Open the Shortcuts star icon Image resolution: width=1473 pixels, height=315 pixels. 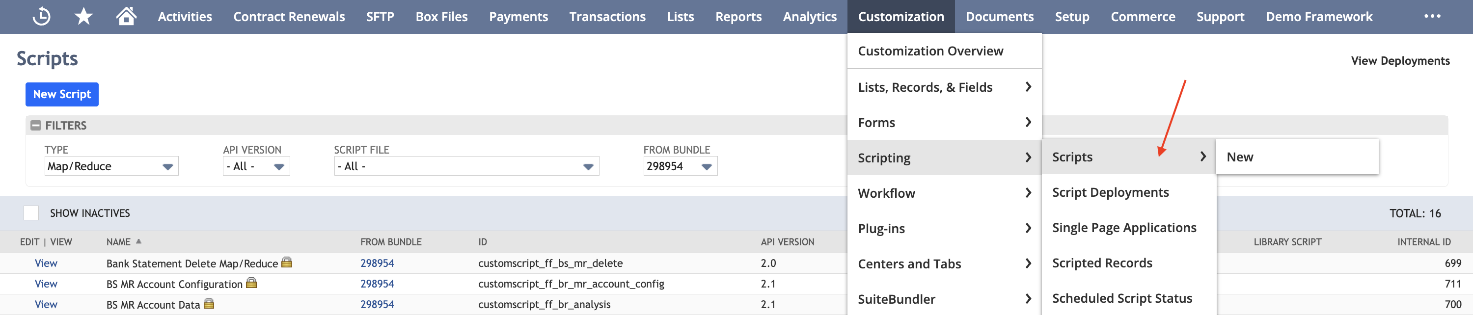[x=83, y=17]
